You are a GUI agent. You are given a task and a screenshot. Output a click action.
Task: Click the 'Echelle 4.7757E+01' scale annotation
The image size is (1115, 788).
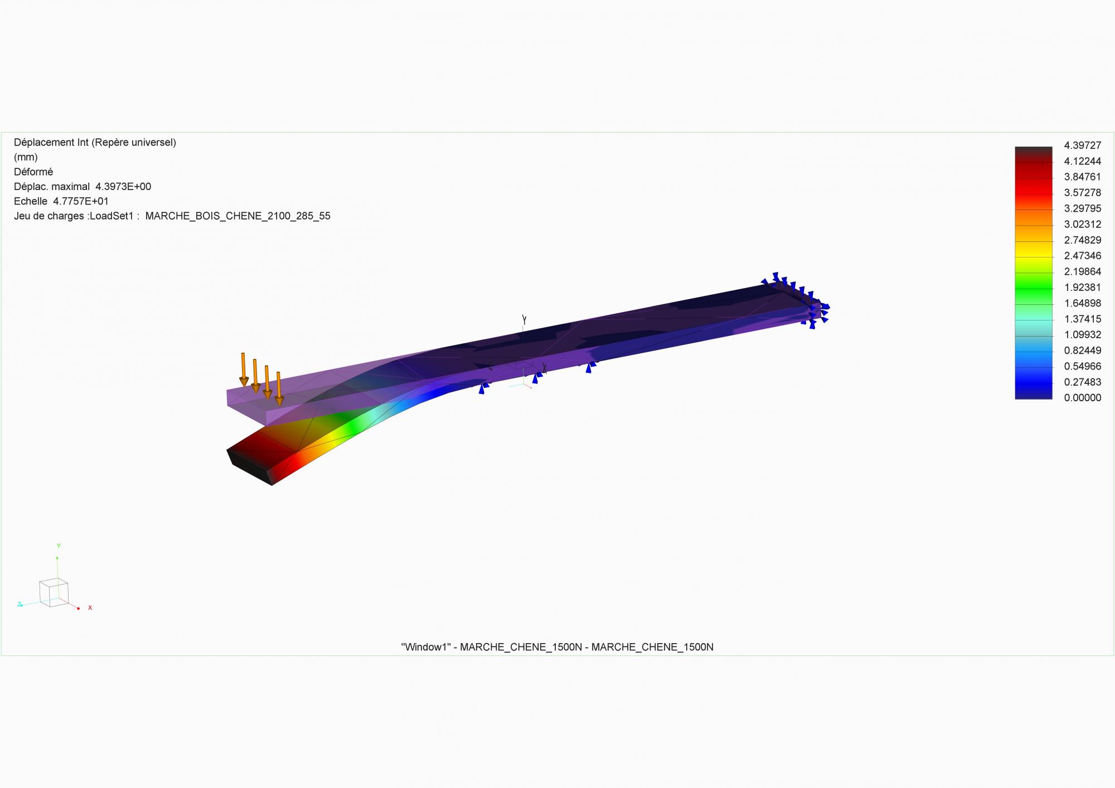[61, 201]
